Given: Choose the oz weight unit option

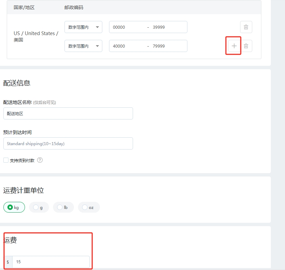Looking at the screenshot, I should coord(88,207).
